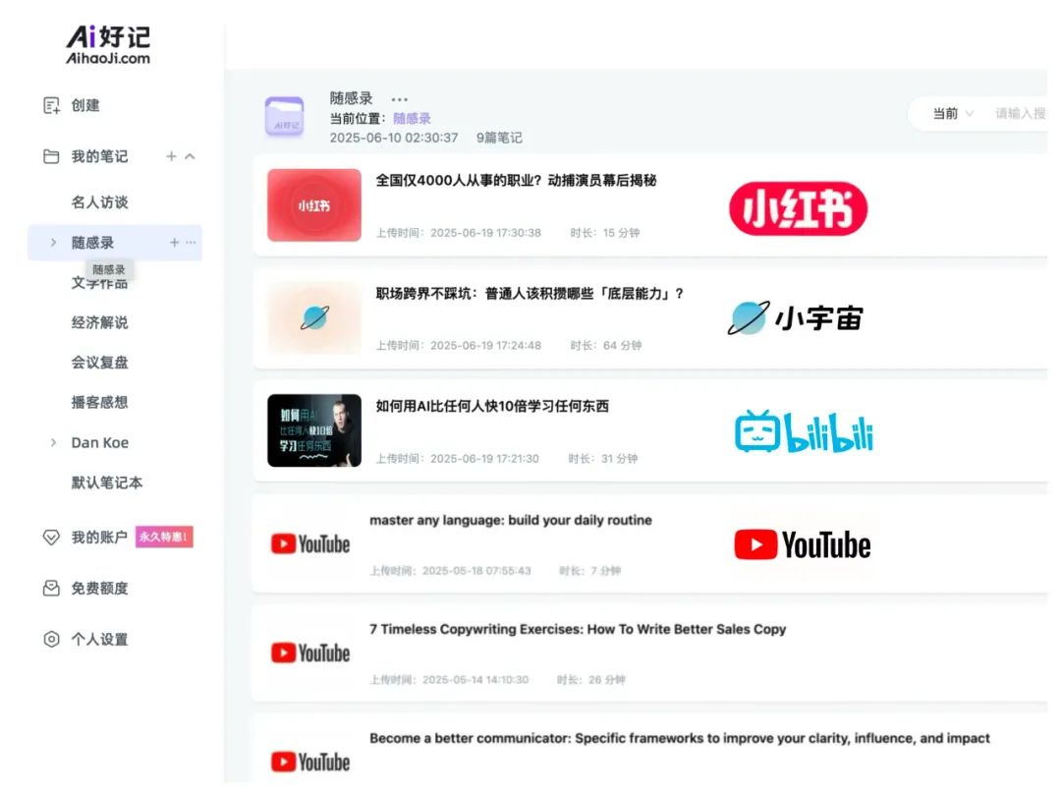Click the large YouTube logo

803,544
